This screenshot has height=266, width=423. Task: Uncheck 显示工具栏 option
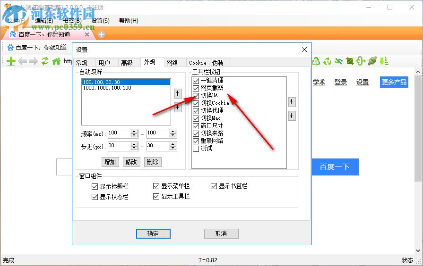coord(156,197)
